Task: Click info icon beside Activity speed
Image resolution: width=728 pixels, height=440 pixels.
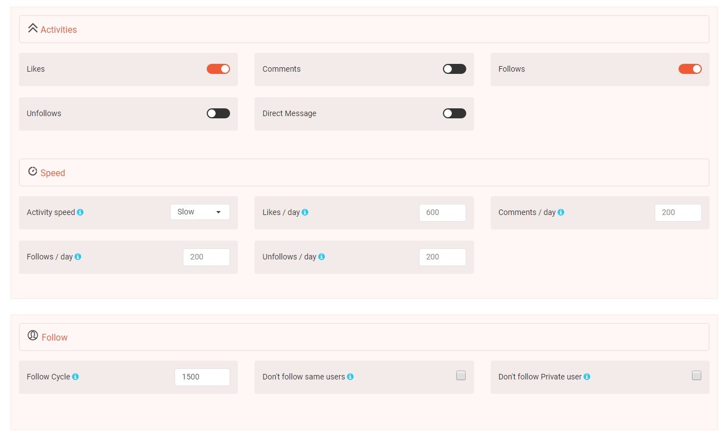Action: (80, 212)
